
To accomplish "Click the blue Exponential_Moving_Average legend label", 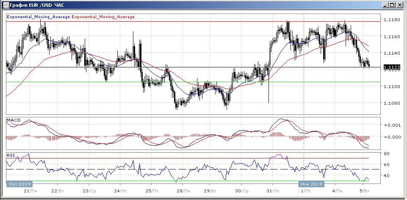I will pos(38,17).
